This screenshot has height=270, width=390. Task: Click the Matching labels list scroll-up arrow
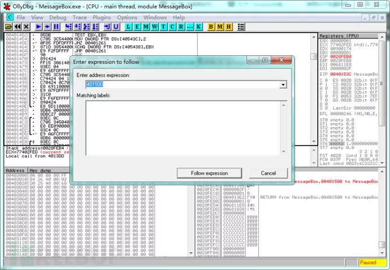click(x=283, y=105)
